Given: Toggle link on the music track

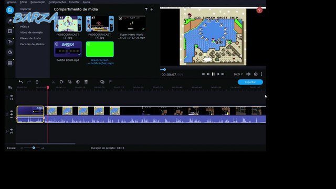Looking at the screenshot, I should (12, 133).
